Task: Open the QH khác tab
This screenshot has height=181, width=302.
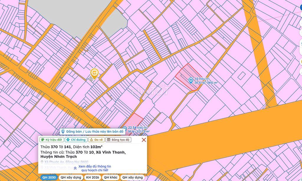Action: click(x=111, y=177)
